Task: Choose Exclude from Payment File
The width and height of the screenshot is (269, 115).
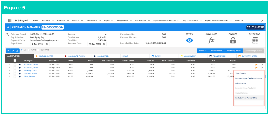Action: [x=246, y=98]
